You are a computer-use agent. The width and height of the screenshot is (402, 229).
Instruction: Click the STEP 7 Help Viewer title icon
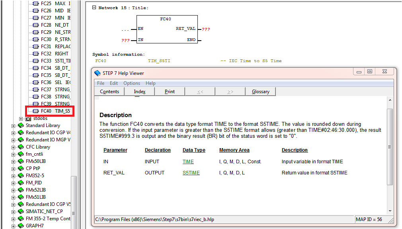click(x=98, y=73)
